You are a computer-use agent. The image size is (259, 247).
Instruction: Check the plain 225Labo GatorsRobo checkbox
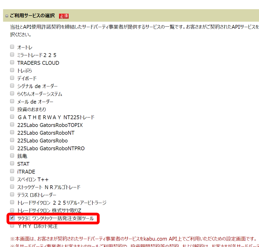[12, 140]
